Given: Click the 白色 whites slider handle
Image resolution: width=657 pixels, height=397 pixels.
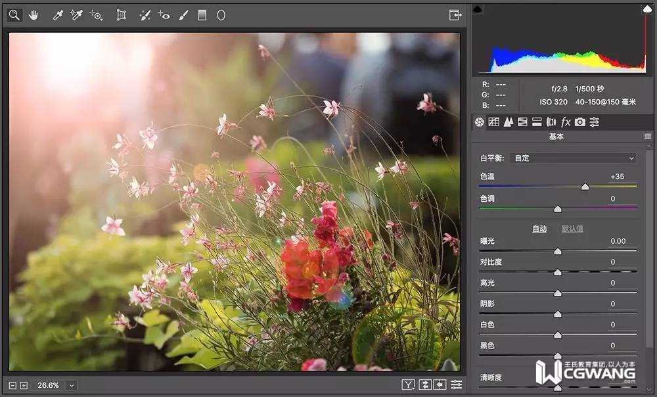Looking at the screenshot, I should pos(558,335).
